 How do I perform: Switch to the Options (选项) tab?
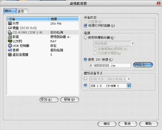coord(22,11)
